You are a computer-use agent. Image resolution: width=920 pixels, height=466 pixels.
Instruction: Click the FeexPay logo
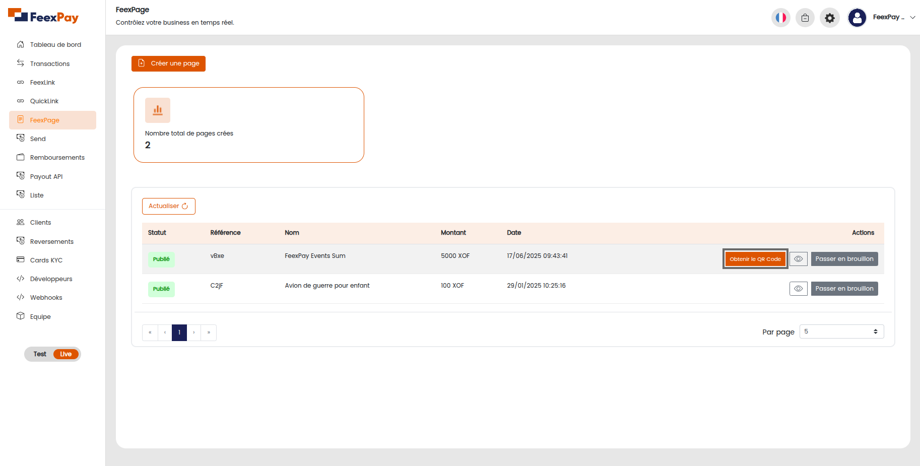click(x=43, y=16)
